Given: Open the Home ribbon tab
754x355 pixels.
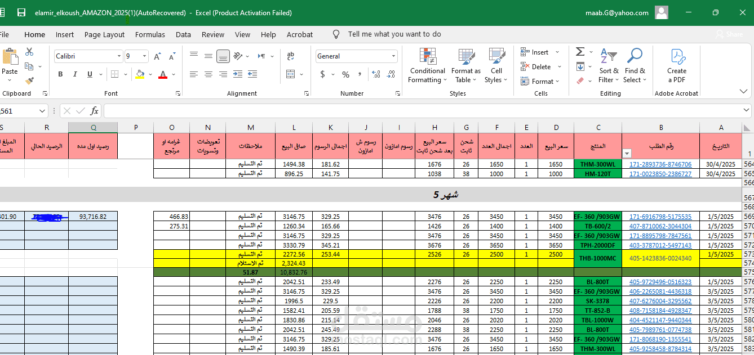Looking at the screenshot, I should 34,34.
